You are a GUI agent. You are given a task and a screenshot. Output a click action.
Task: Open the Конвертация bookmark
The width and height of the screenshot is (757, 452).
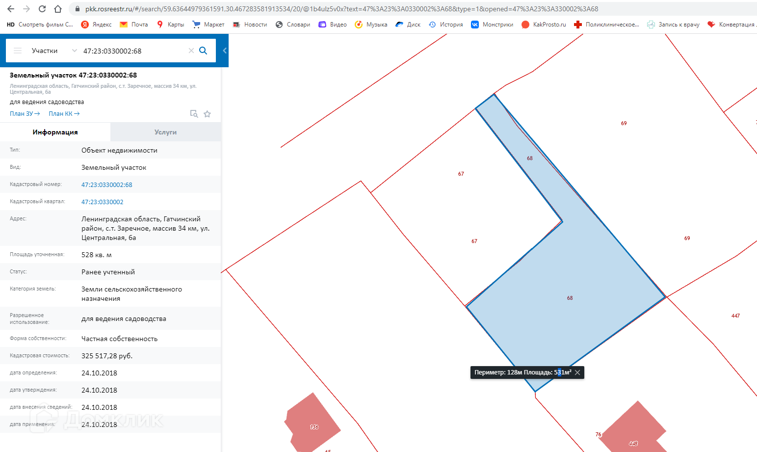[731, 24]
